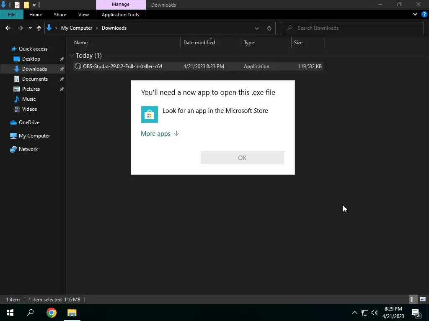
Task: Open the Music folder in sidebar
Action: tap(28, 99)
